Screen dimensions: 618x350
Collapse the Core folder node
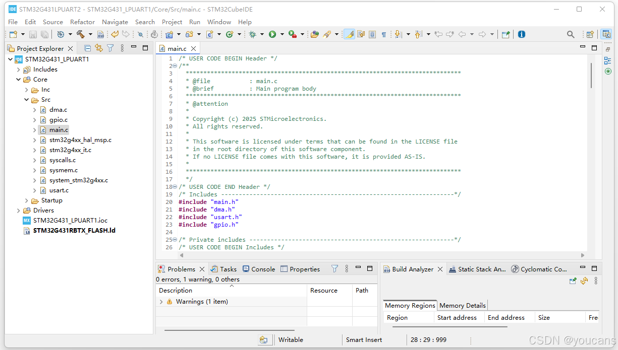click(19, 80)
